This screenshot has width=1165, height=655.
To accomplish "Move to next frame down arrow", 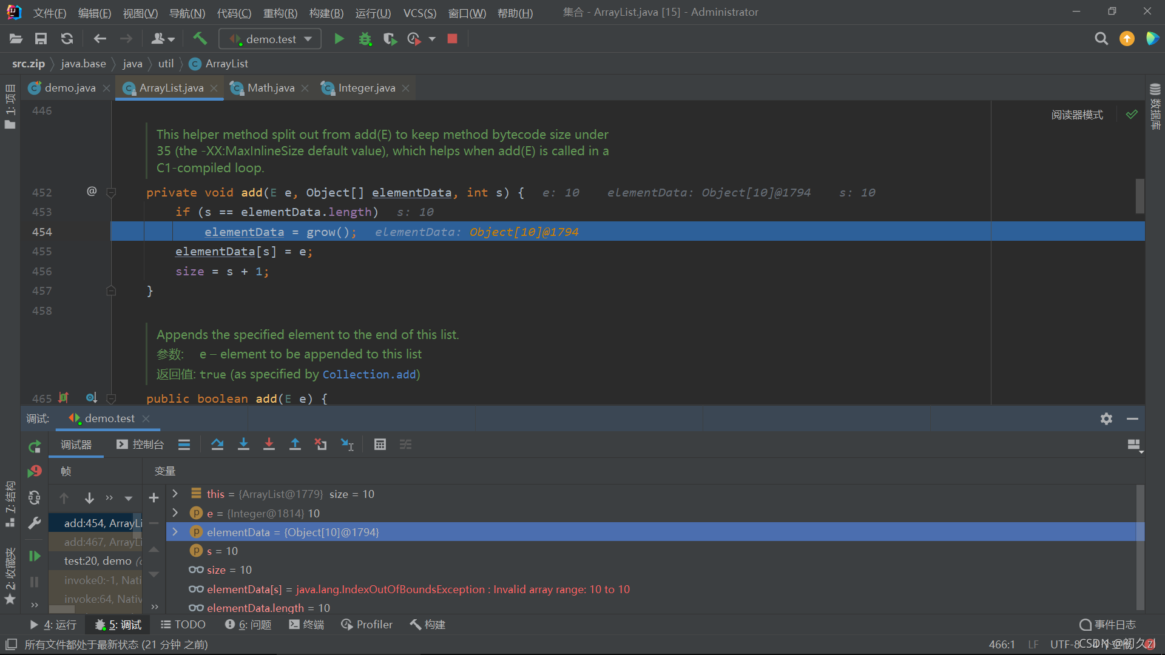I will 89,499.
